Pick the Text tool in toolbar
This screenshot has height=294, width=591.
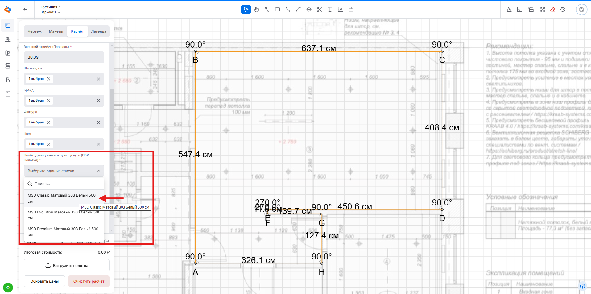coord(330,10)
